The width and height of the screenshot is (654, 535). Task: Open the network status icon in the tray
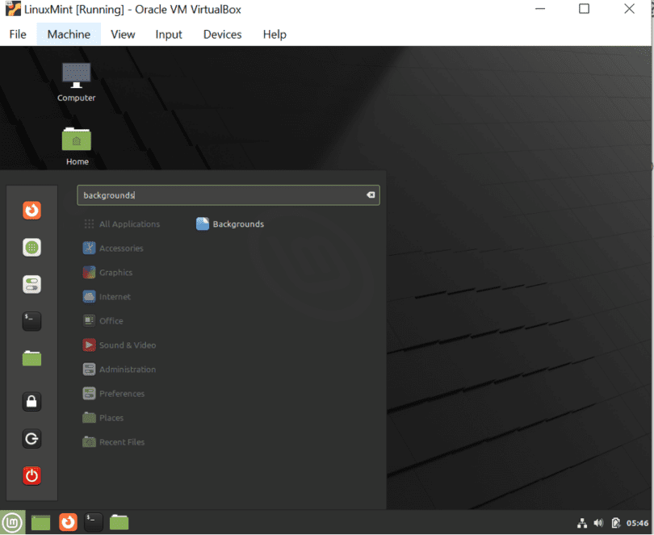click(x=582, y=522)
